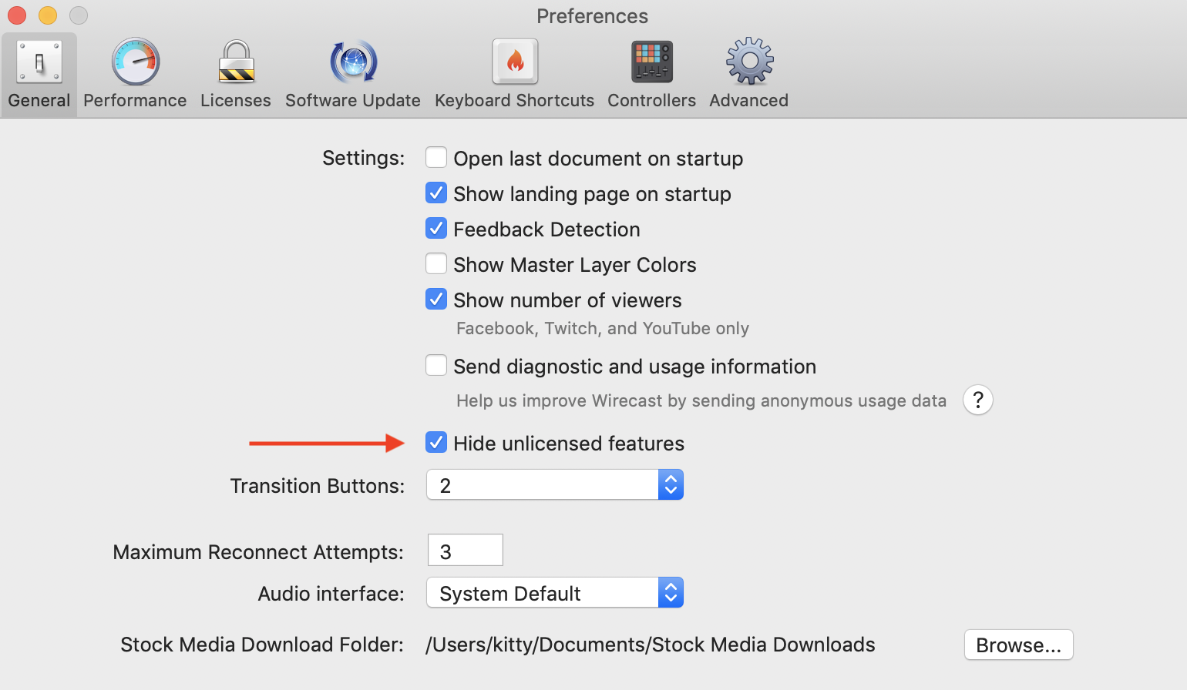Viewport: 1187px width, 690px height.
Task: Open the Software Update globe icon
Action: point(354,62)
